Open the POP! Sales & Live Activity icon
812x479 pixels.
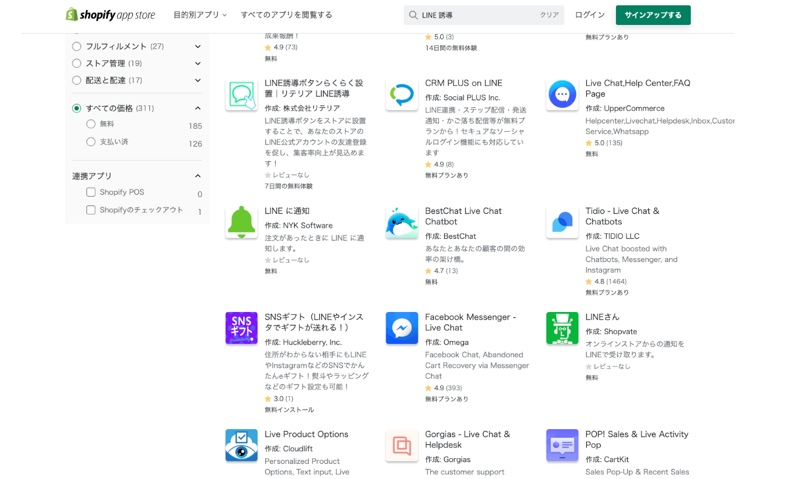click(562, 445)
